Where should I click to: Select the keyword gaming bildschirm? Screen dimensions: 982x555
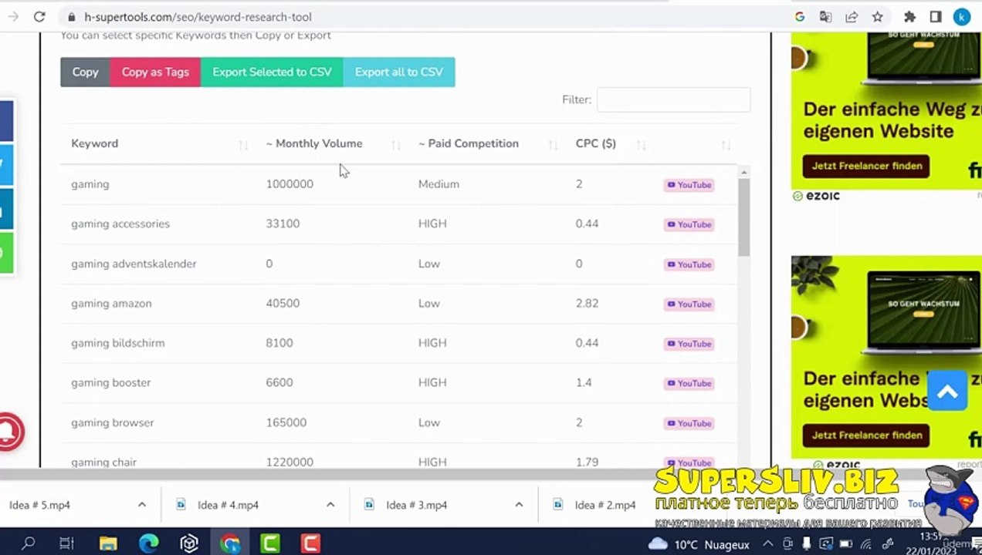coord(117,343)
